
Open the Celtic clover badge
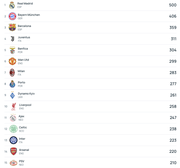tap(13, 129)
